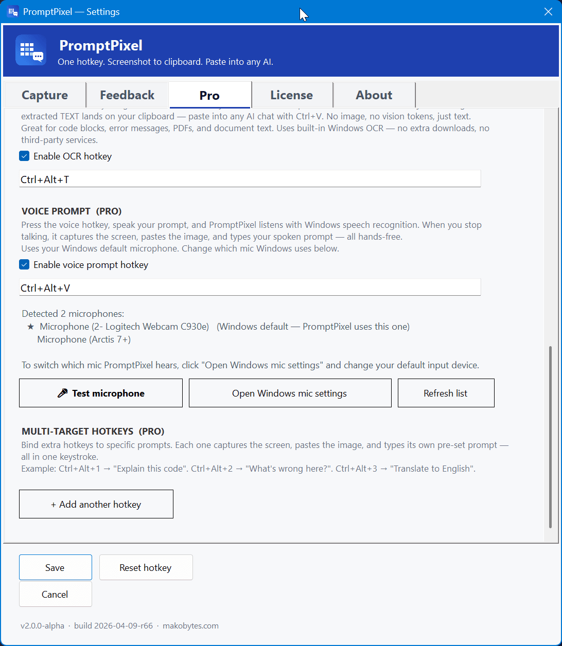Screen dimensions: 562x646
Task: Open the Feedback tab
Action: 127,95
